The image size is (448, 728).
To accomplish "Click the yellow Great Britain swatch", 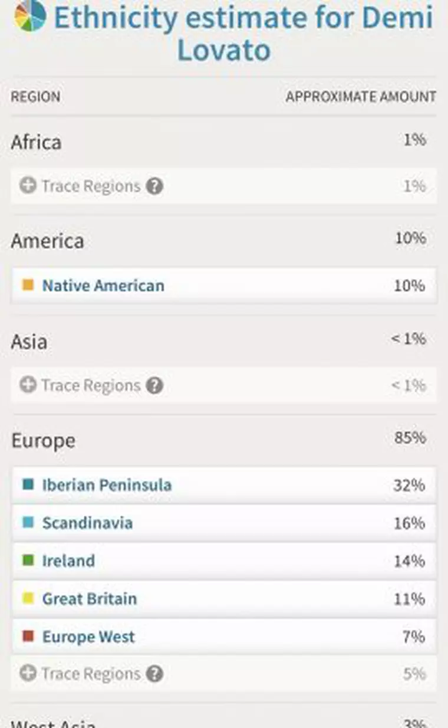I will 28,598.
